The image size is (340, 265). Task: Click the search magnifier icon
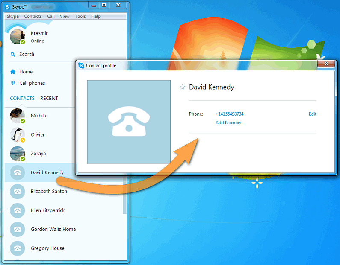(13, 55)
